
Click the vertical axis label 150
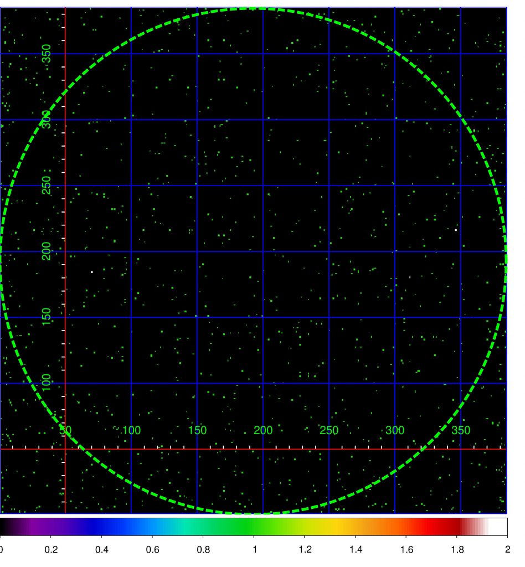[x=47, y=317]
